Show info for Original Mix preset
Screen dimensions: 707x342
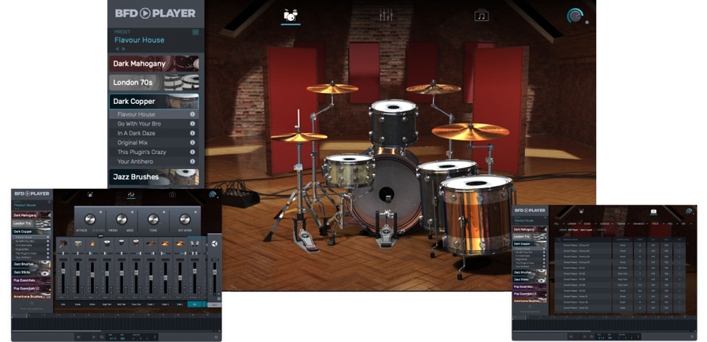pyautogui.click(x=192, y=143)
